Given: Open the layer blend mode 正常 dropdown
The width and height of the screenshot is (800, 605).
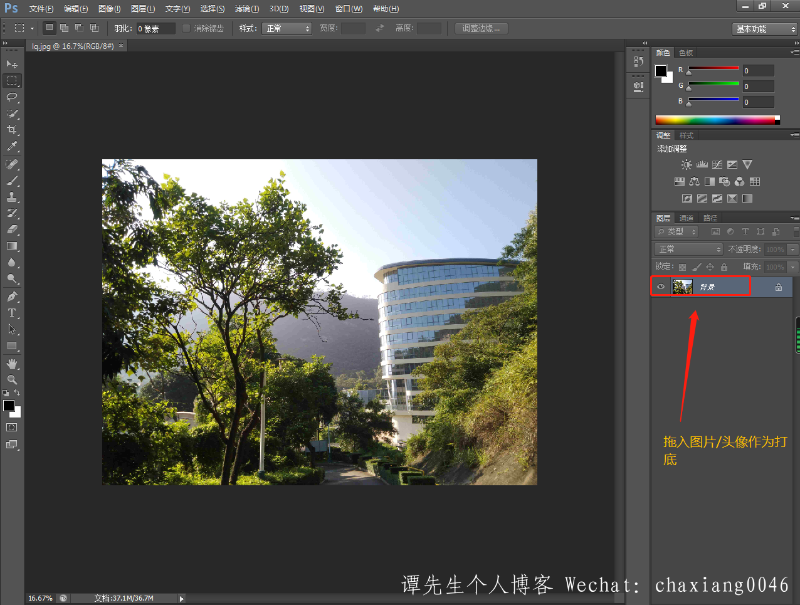Looking at the screenshot, I should pyautogui.click(x=688, y=250).
